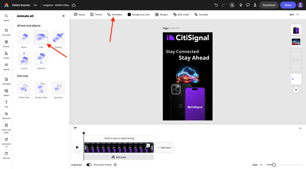Select the Sunrise animation
Screen dimensions: 306x169
24,58
